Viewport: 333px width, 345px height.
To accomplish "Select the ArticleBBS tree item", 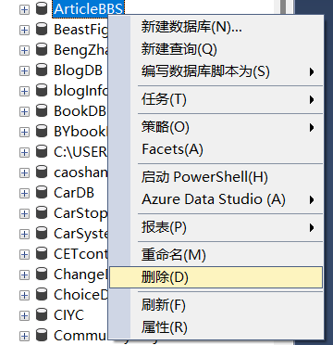I will pos(89,9).
